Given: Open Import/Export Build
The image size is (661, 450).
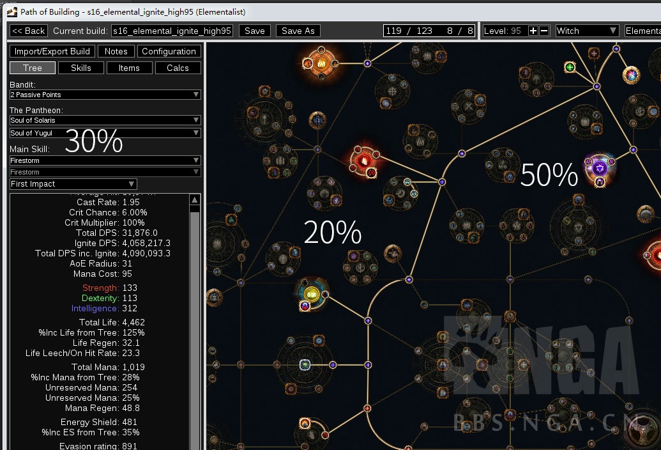Looking at the screenshot, I should [52, 51].
